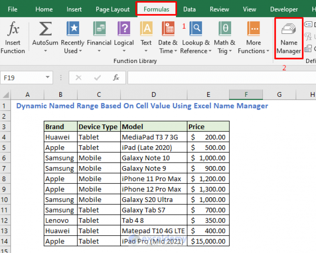The width and height of the screenshot is (316, 253).
Task: Open Date & Time functions menu
Action: pyautogui.click(x=168, y=37)
